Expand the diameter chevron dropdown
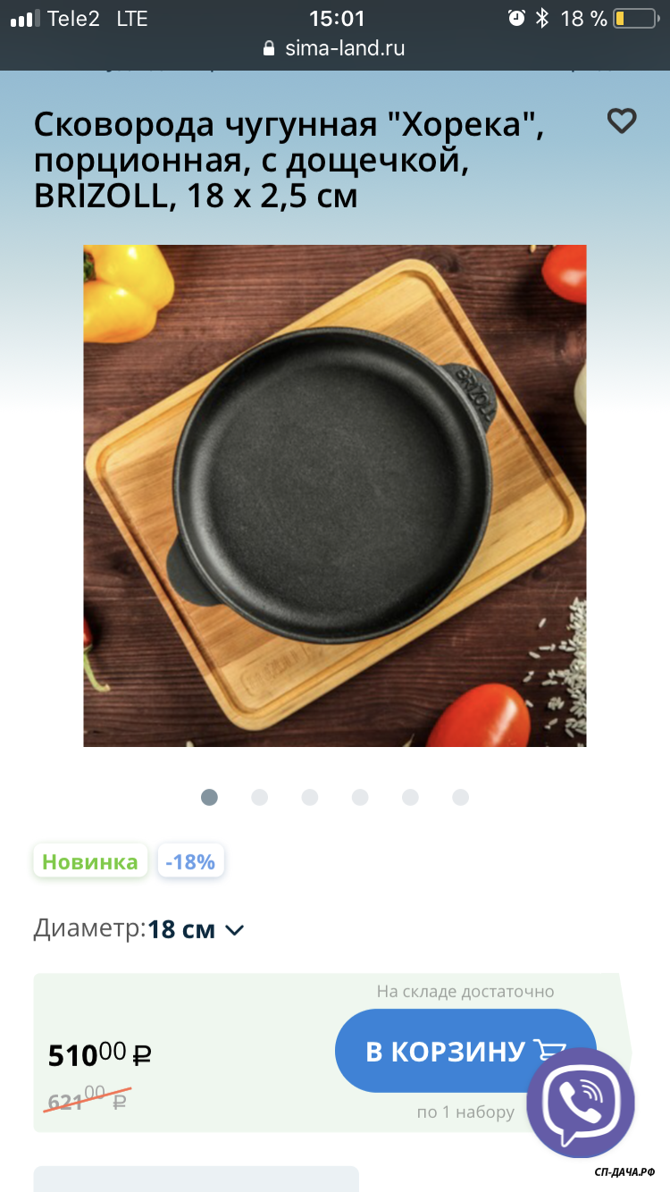This screenshot has width=670, height=1192. coord(234,930)
